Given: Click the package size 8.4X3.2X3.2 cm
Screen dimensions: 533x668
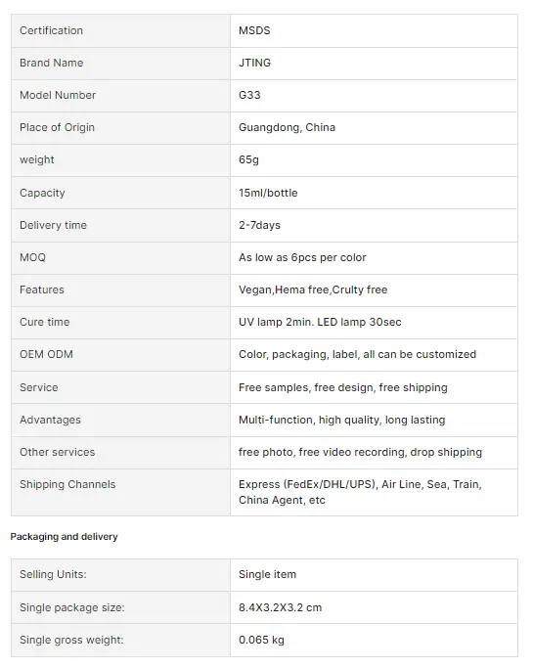Looking at the screenshot, I should click(x=280, y=607).
